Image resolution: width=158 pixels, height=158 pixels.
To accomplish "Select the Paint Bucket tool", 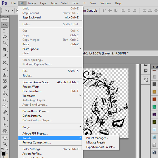I will [5, 93].
